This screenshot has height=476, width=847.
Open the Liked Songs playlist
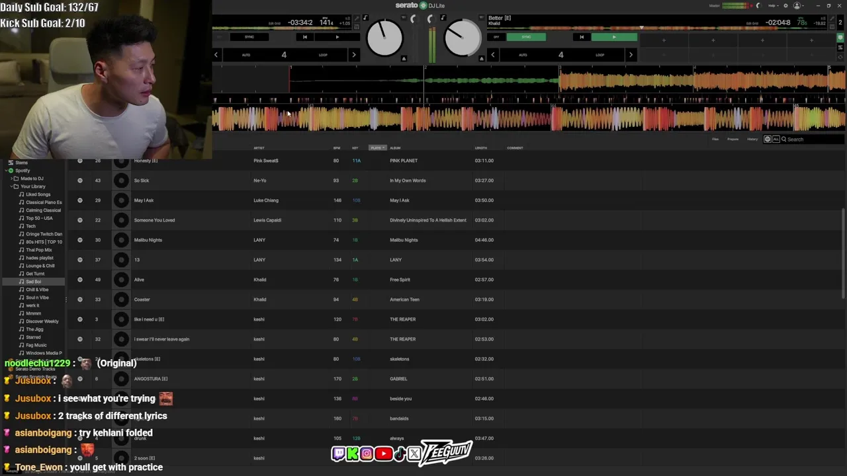[x=38, y=194]
